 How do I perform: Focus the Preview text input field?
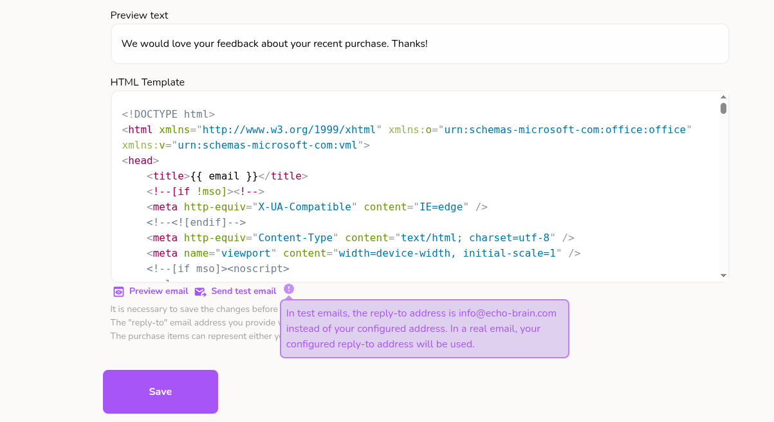pyautogui.click(x=419, y=44)
